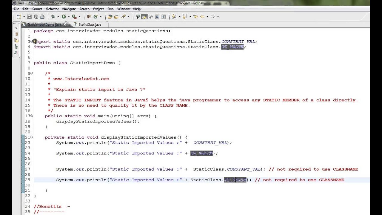Image resolution: width=382 pixels, height=215 pixels.
Task: Toggle Show Whitespace Characters button
Action: coord(164,16)
